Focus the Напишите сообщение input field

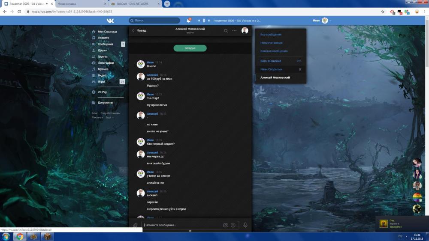click(x=182, y=225)
